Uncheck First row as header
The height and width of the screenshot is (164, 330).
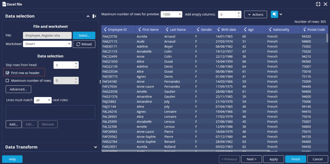click(8, 73)
